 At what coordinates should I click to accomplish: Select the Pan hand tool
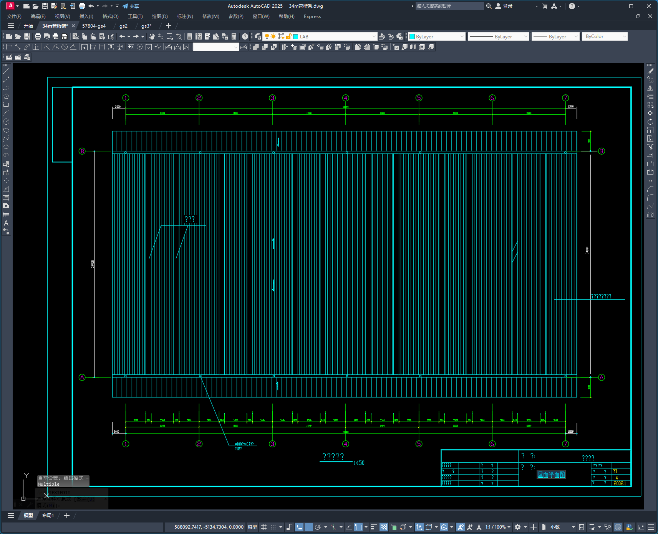[x=152, y=36]
